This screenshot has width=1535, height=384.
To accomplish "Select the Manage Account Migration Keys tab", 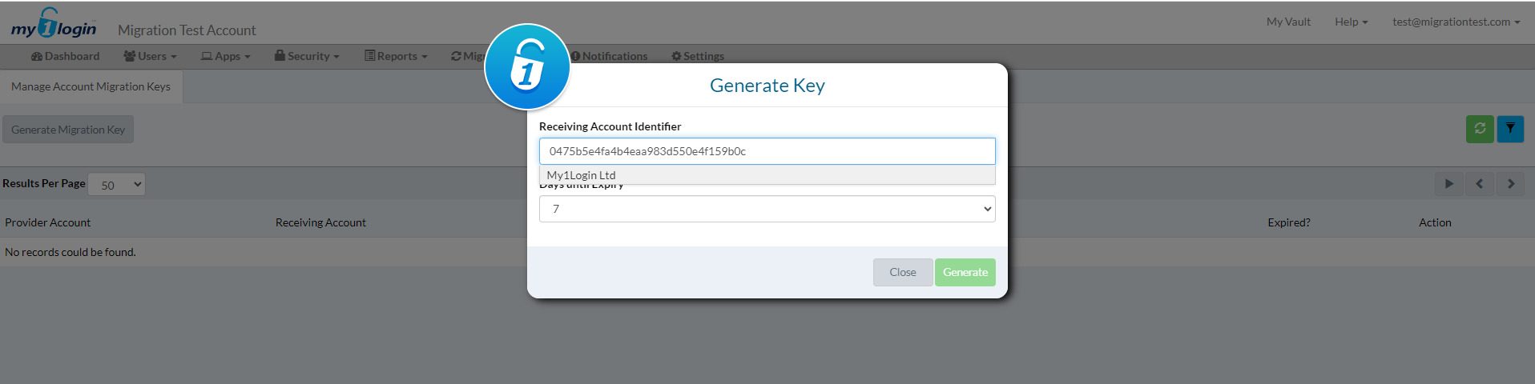I will pyautogui.click(x=91, y=86).
